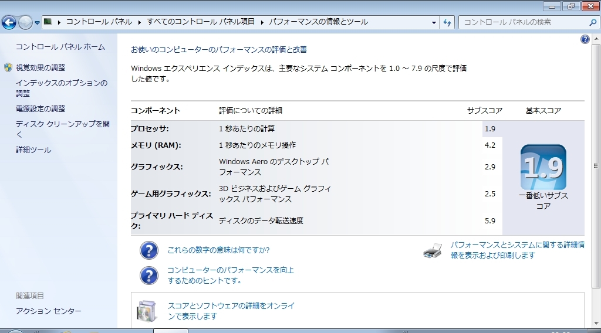The width and height of the screenshot is (601, 333).
Task: Open the help question mark icon at top right
Action: coord(585,39)
